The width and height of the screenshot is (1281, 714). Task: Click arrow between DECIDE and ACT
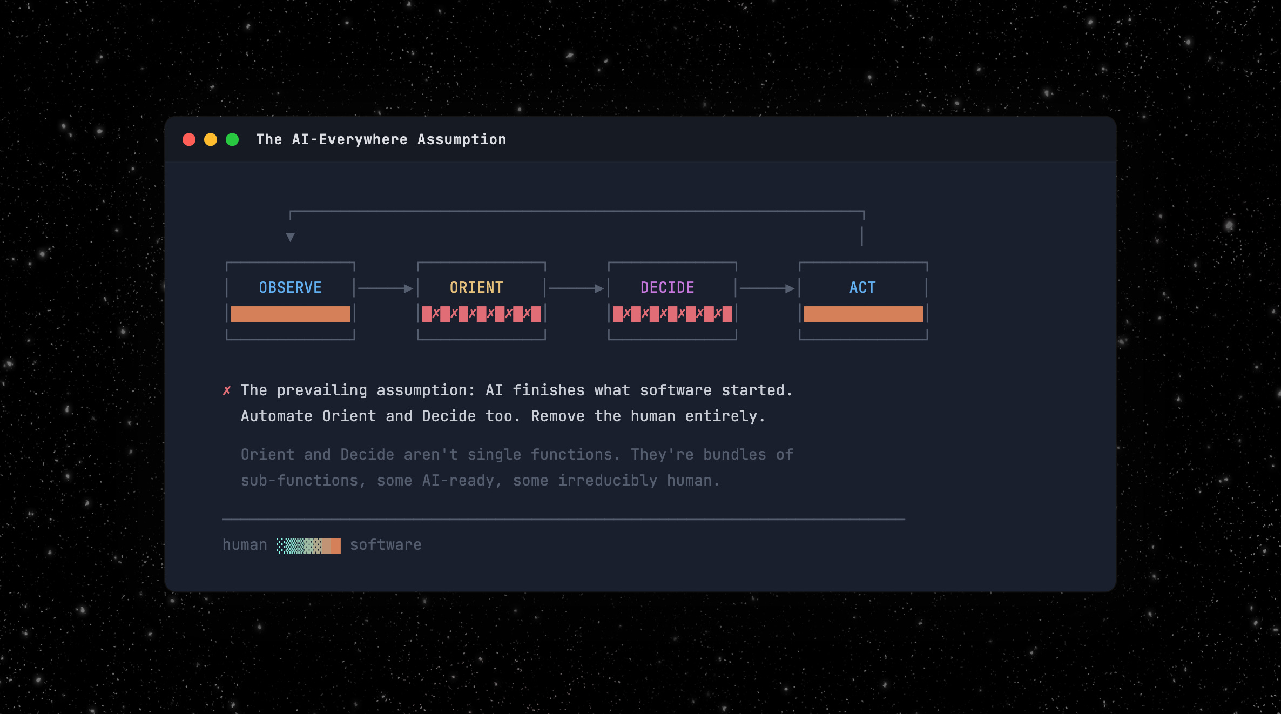pos(767,289)
